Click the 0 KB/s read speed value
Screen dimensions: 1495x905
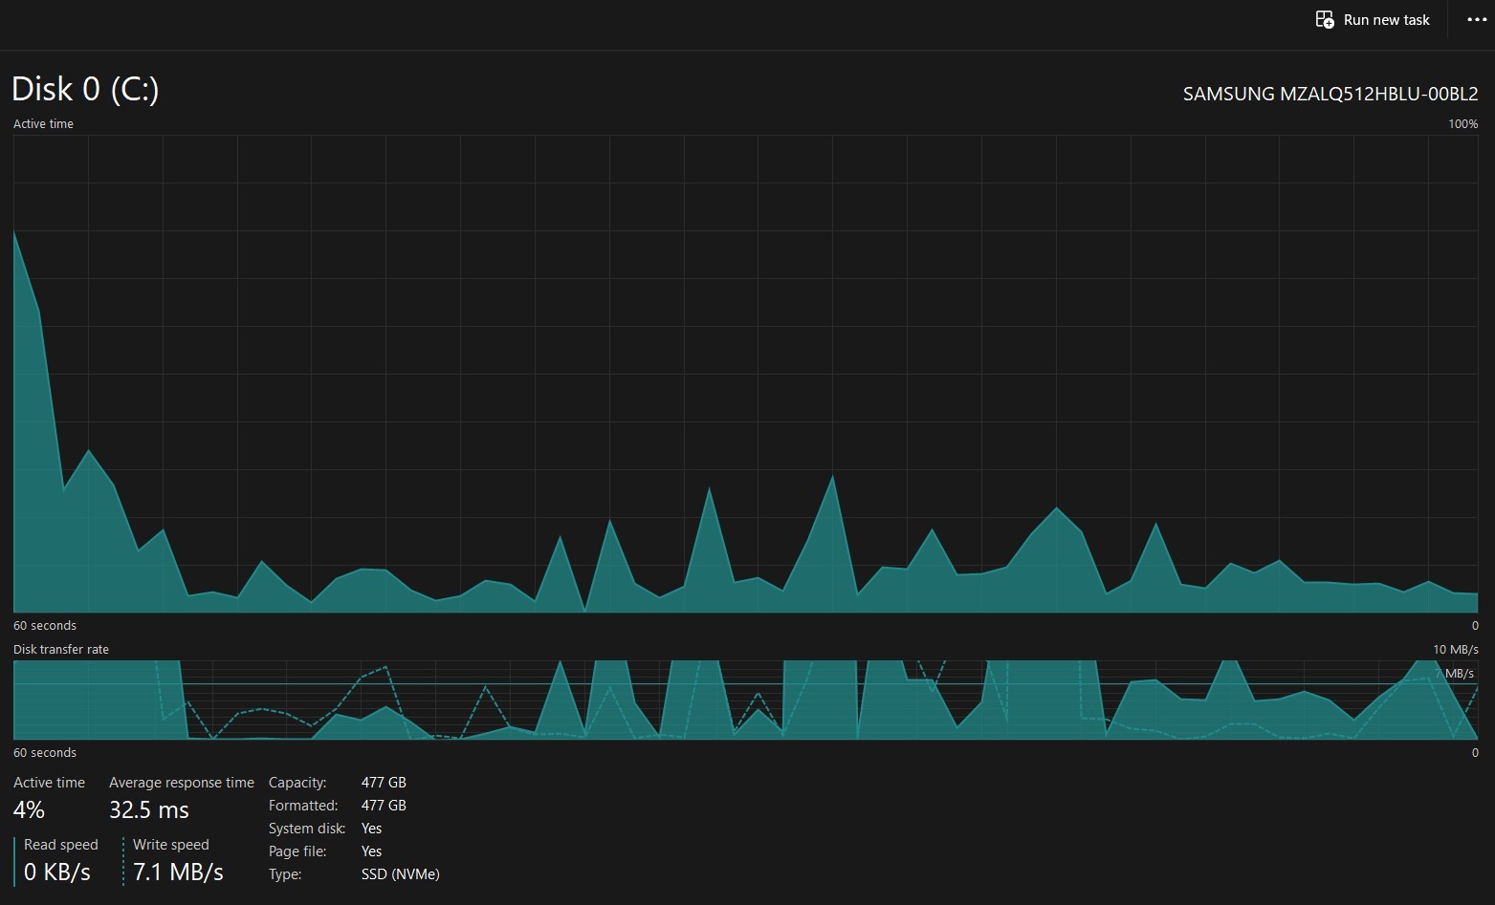(x=57, y=873)
